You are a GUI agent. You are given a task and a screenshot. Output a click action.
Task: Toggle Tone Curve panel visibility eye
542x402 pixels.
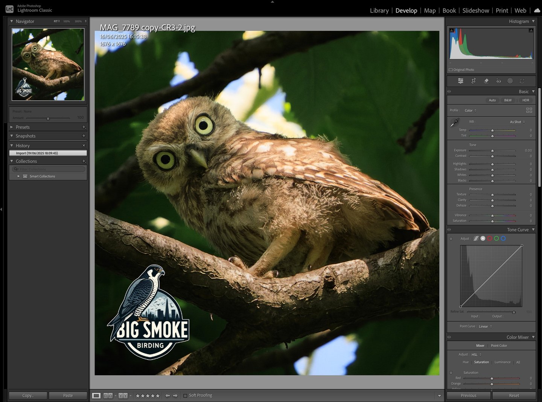point(449,229)
